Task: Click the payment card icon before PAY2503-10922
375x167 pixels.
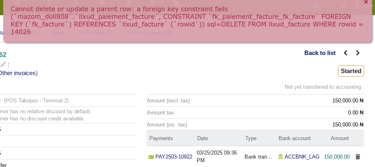Action: (x=151, y=157)
